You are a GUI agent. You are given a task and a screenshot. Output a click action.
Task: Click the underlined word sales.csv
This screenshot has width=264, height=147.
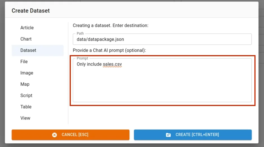pyautogui.click(x=112, y=64)
